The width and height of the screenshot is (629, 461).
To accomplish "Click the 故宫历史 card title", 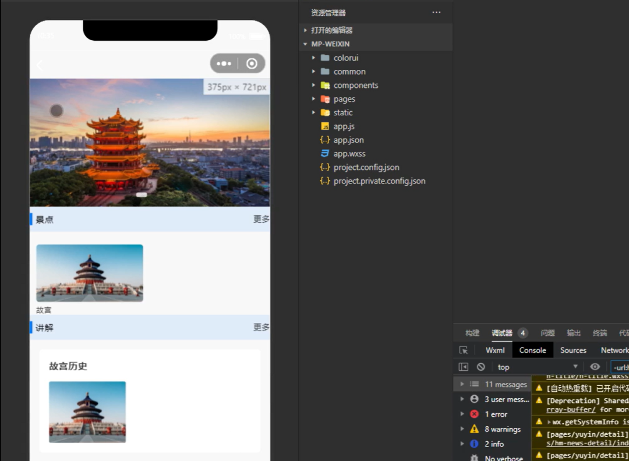I will click(68, 366).
